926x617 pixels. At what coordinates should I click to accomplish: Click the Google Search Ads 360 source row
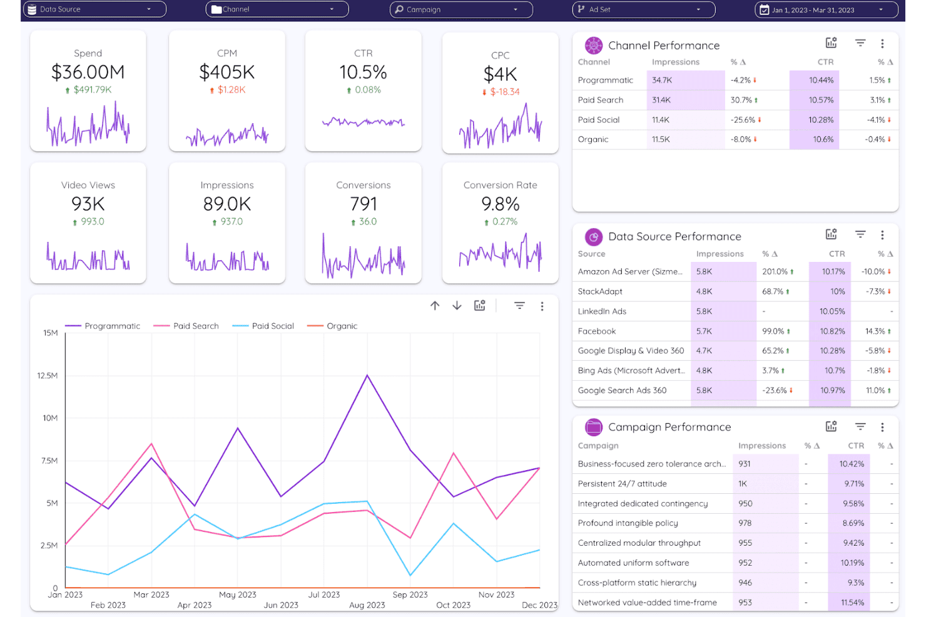(735, 390)
